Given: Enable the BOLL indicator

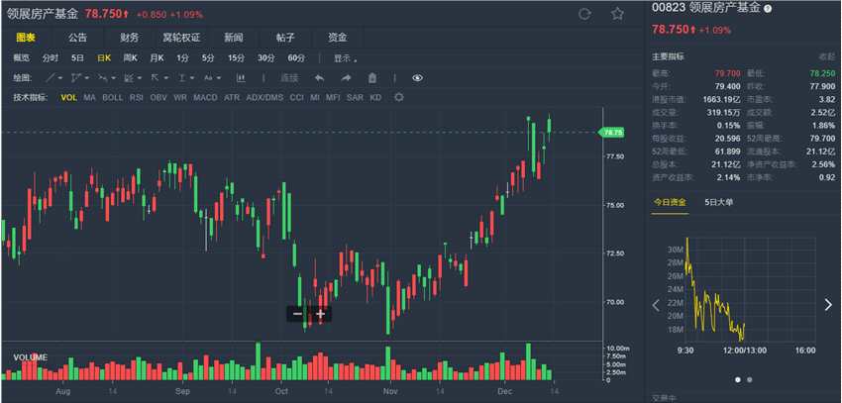Looking at the screenshot, I should 112,98.
